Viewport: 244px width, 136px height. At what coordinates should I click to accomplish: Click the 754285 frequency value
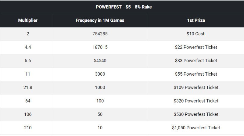pos(100,34)
